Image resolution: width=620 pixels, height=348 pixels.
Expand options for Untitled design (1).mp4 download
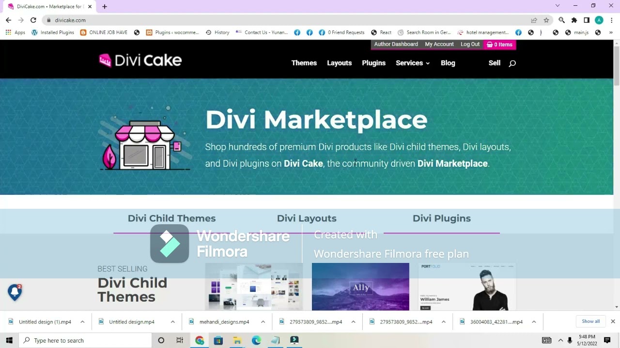(x=82, y=322)
